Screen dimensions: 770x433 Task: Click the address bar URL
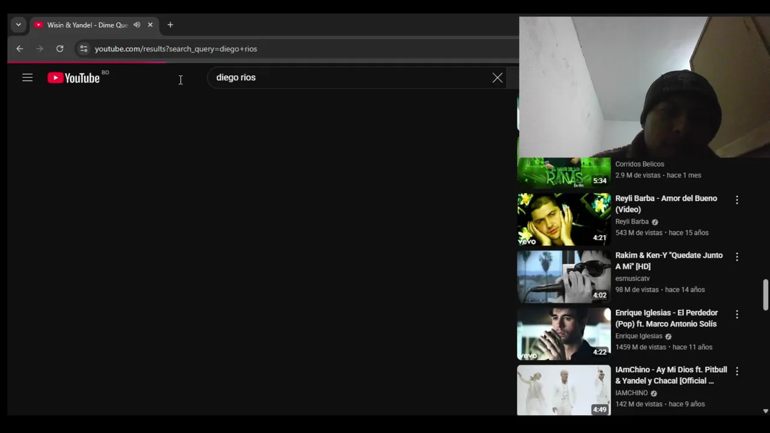[176, 49]
